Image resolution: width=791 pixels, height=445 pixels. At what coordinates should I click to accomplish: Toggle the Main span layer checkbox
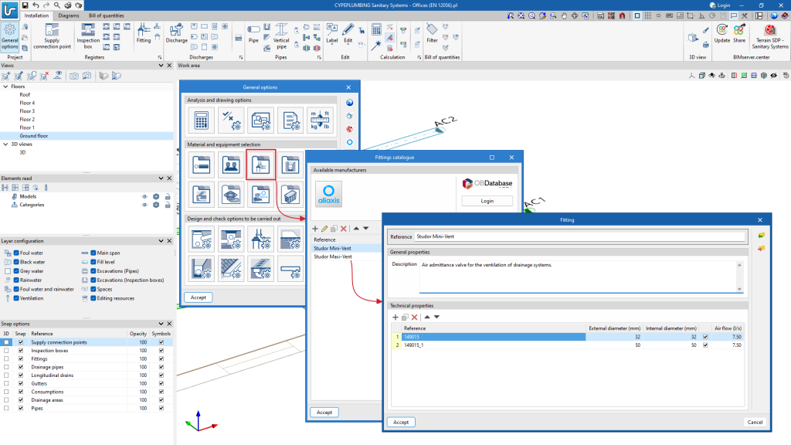pos(93,253)
